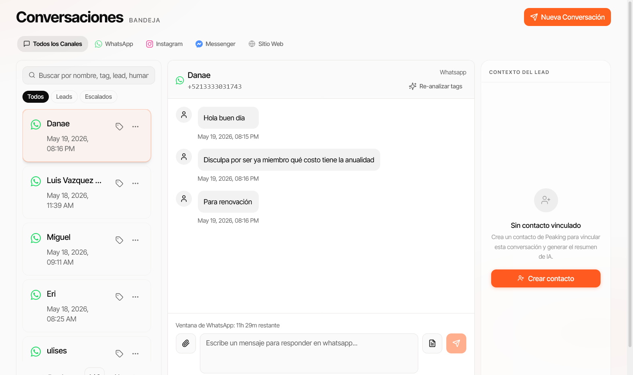Open the Luis Vazquez conversation
This screenshot has width=633, height=375.
click(87, 192)
